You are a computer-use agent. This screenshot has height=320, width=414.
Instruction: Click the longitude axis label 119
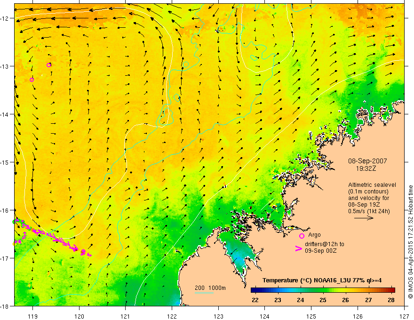coord(32,316)
